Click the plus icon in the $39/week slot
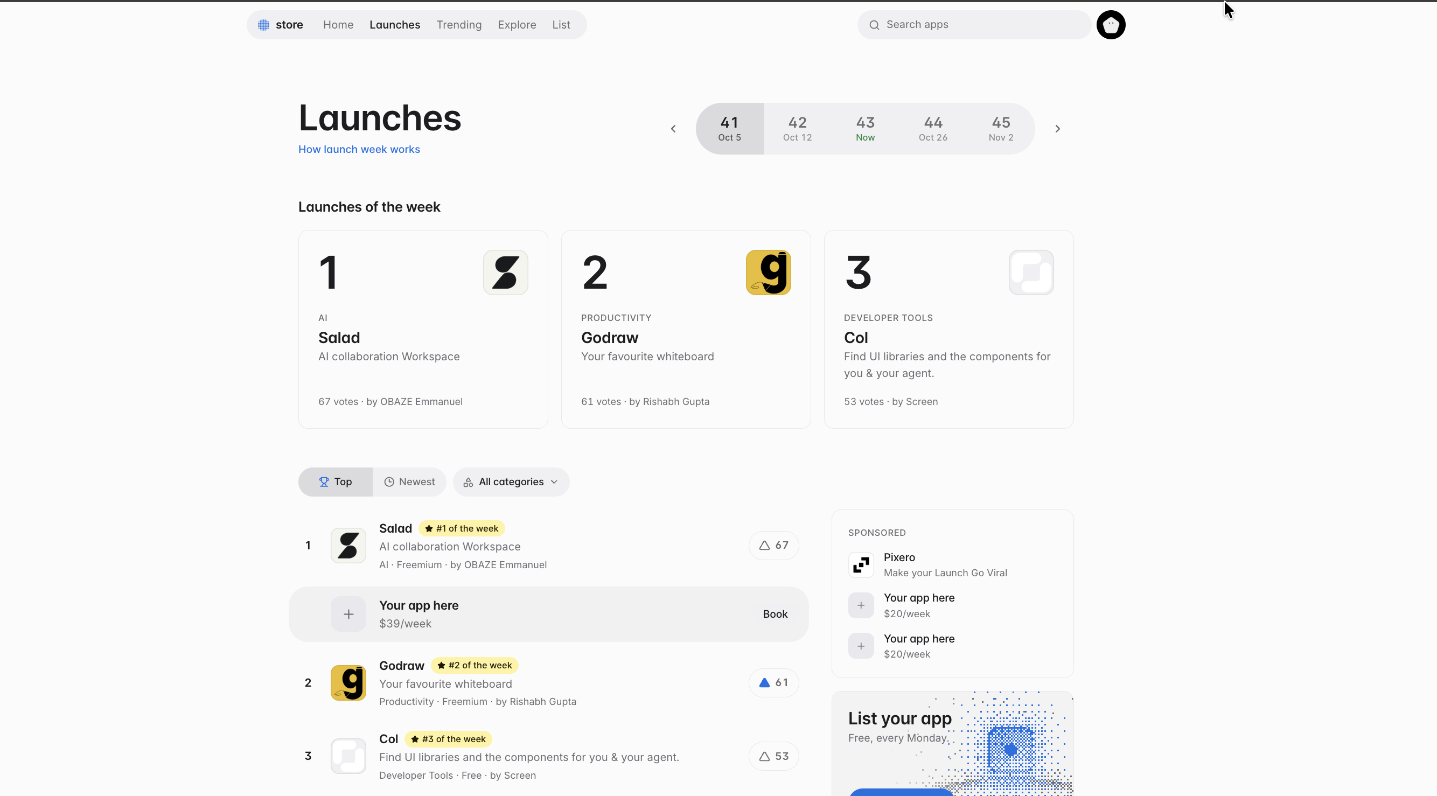Viewport: 1437px width, 796px height. click(348, 614)
